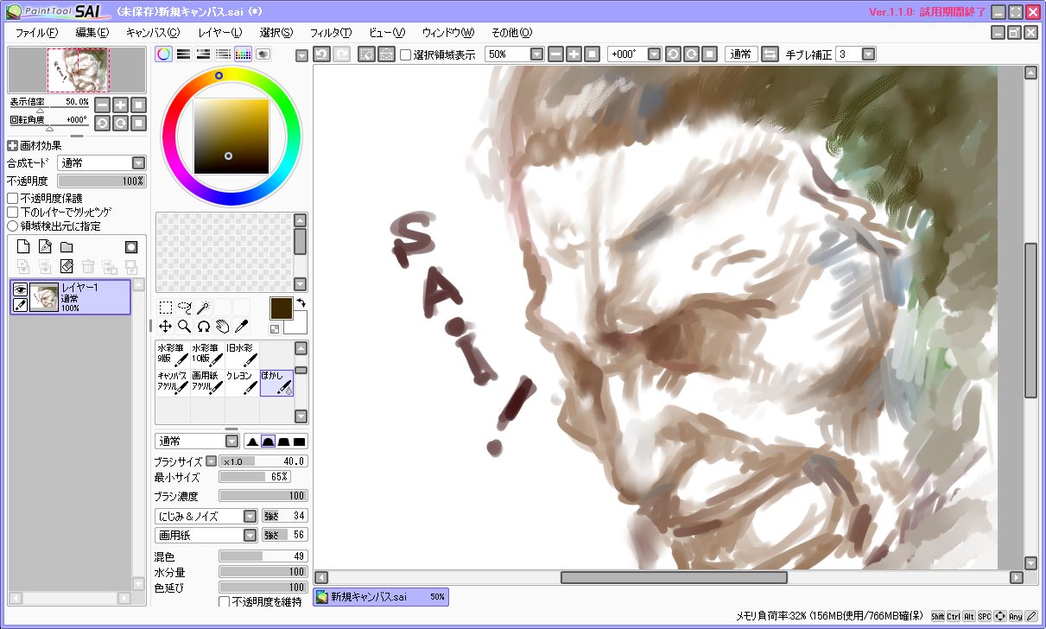This screenshot has height=629, width=1046.
Task: Choose the 水彩筆 9版 brush
Action: coord(173,355)
